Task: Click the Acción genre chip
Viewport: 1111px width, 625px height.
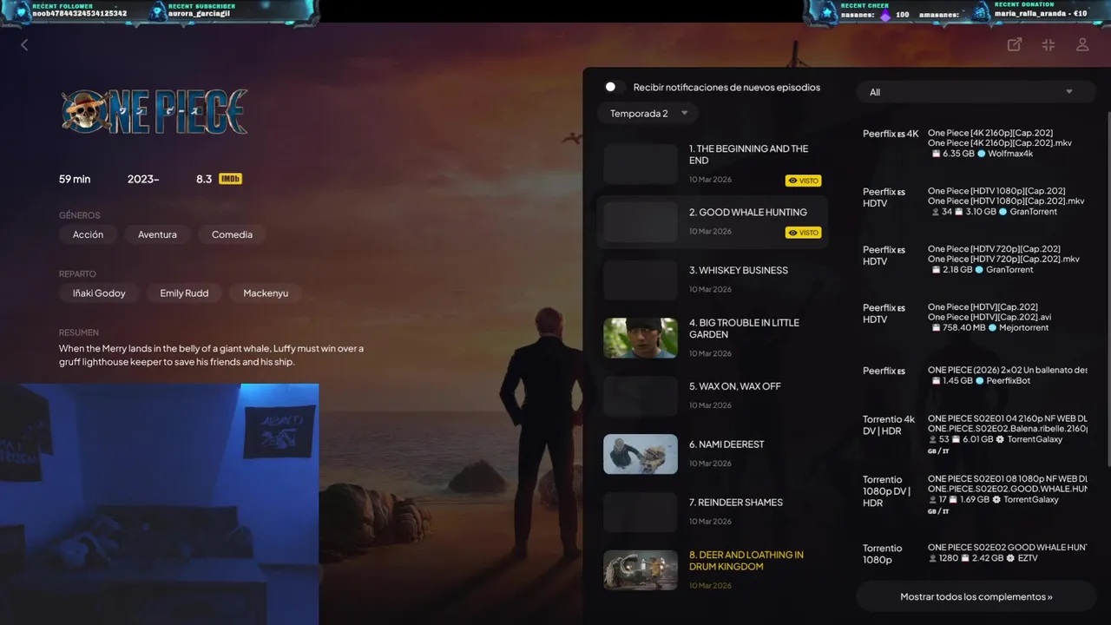Action: coord(88,234)
